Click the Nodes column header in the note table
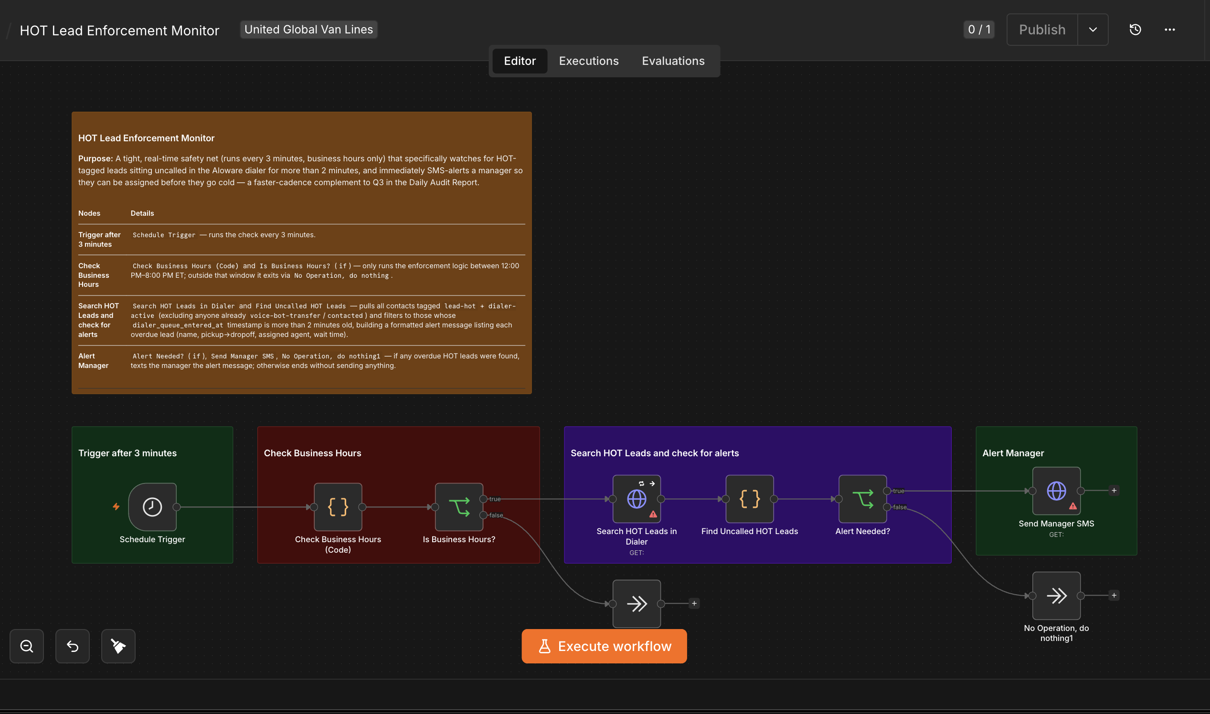This screenshot has height=714, width=1210. click(x=89, y=213)
